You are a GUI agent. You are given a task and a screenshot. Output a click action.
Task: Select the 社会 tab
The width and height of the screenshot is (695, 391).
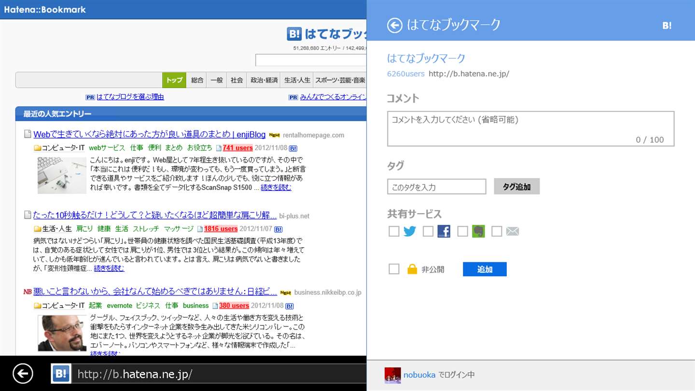236,80
